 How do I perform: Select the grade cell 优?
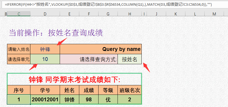coord(108,99)
